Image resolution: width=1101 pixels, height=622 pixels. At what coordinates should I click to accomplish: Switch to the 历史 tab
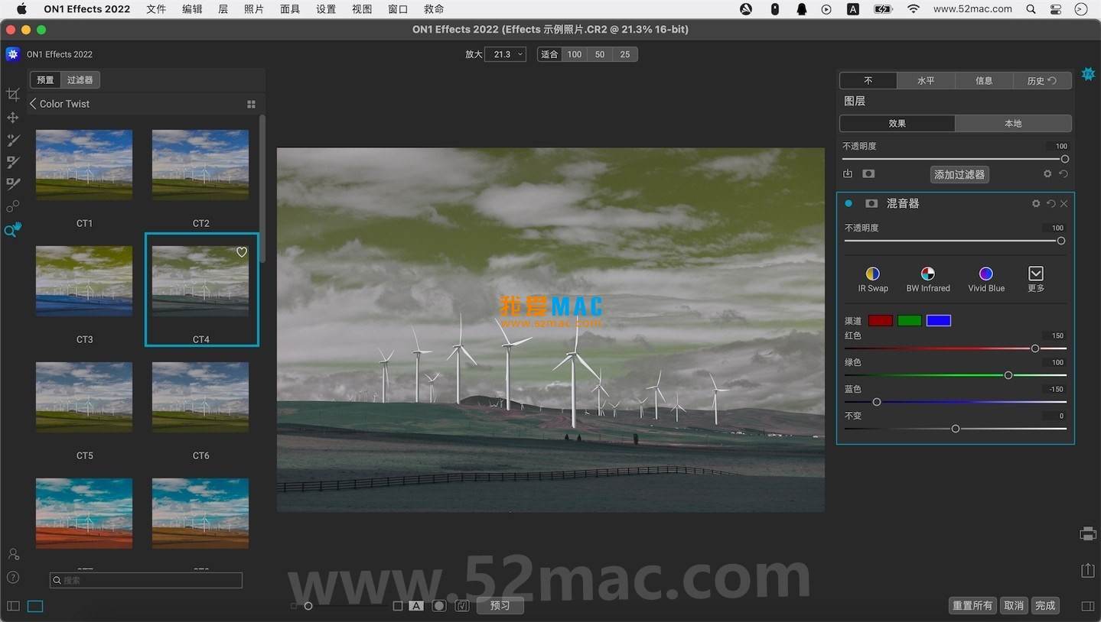(1042, 80)
